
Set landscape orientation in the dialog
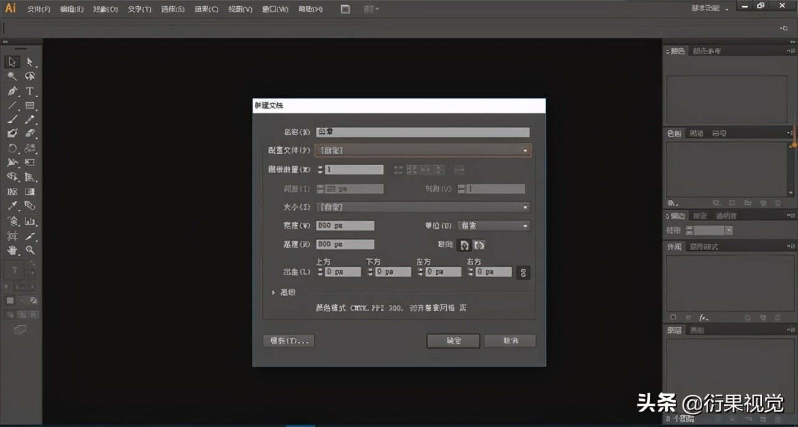478,245
